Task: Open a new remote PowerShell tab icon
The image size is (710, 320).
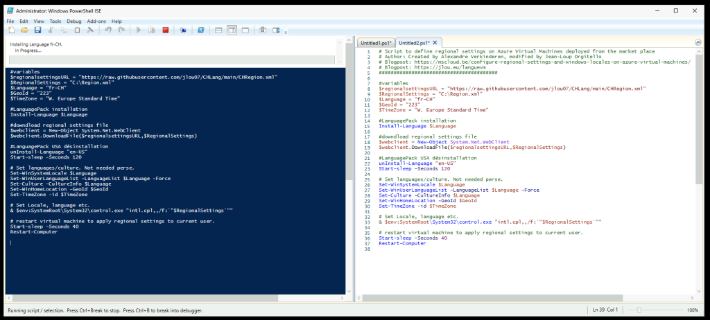Action: [183, 30]
